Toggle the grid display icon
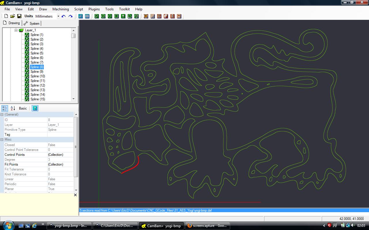This screenshot has width=369, height=230. 87,16
